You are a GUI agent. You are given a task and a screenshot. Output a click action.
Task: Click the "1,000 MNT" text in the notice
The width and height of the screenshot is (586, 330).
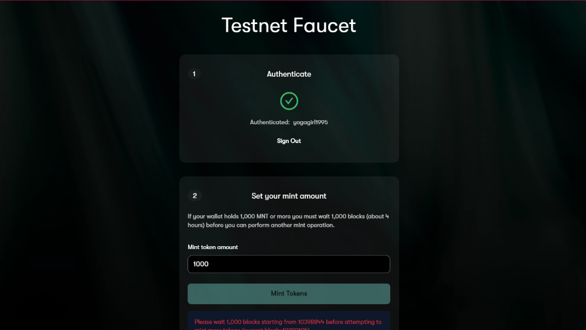[x=254, y=216]
